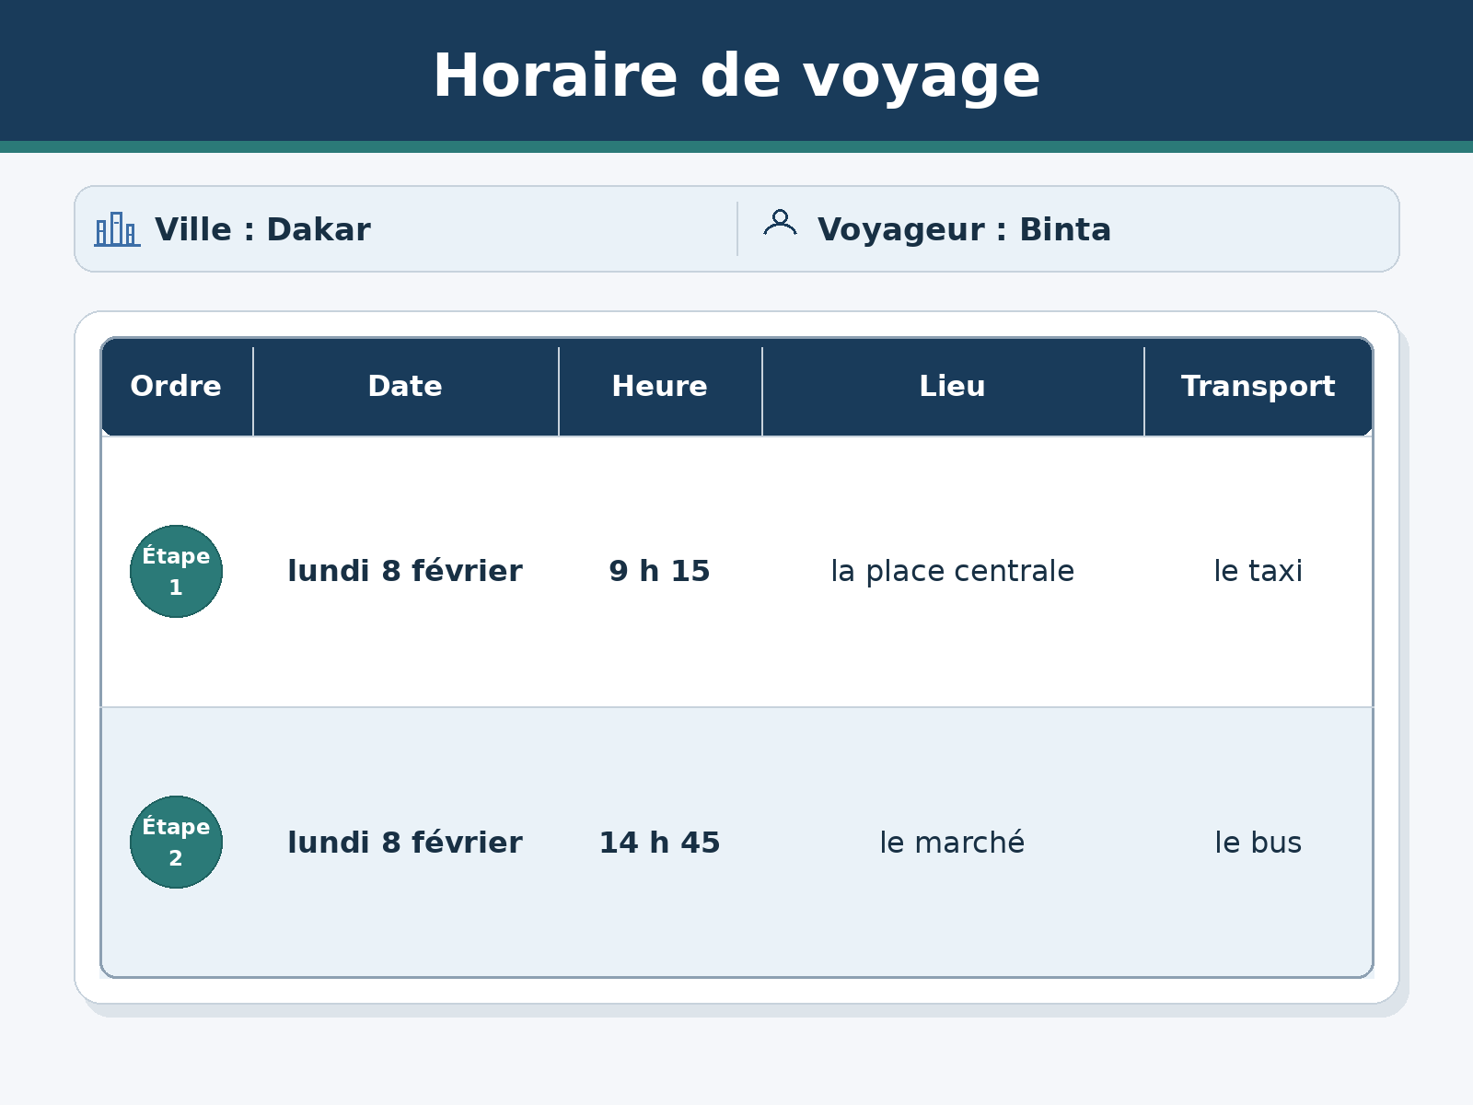
Task: Click the Date column header
Action: point(405,386)
